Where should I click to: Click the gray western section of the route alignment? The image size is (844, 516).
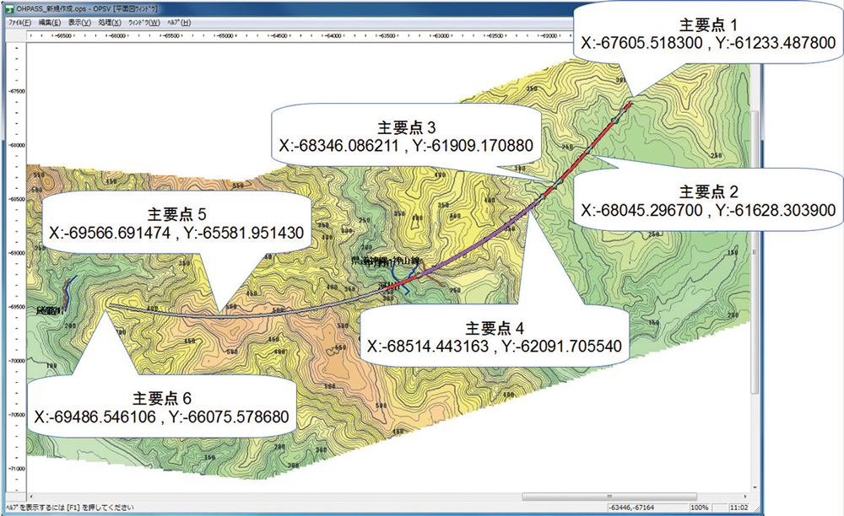point(242,315)
